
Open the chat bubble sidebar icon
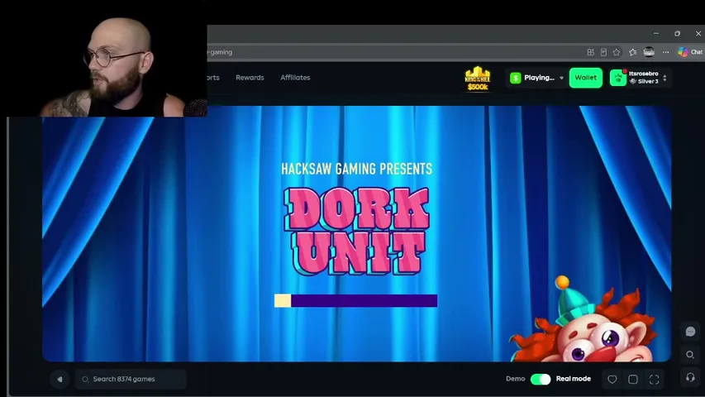[691, 332]
